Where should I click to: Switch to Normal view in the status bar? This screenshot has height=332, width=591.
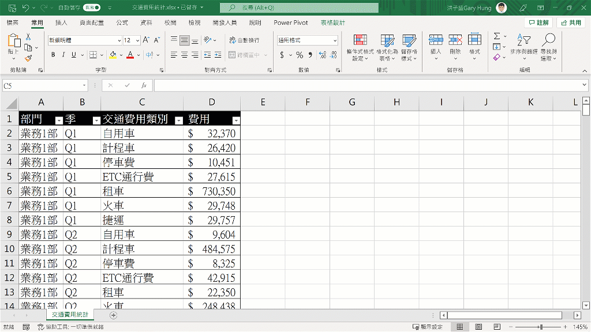click(x=460, y=327)
